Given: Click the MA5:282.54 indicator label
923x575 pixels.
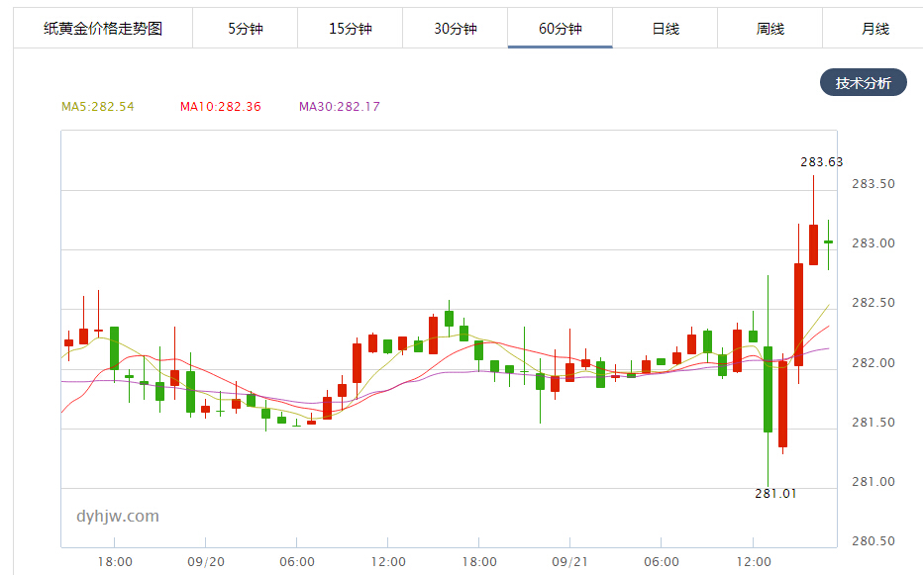Looking at the screenshot, I should 98,107.
